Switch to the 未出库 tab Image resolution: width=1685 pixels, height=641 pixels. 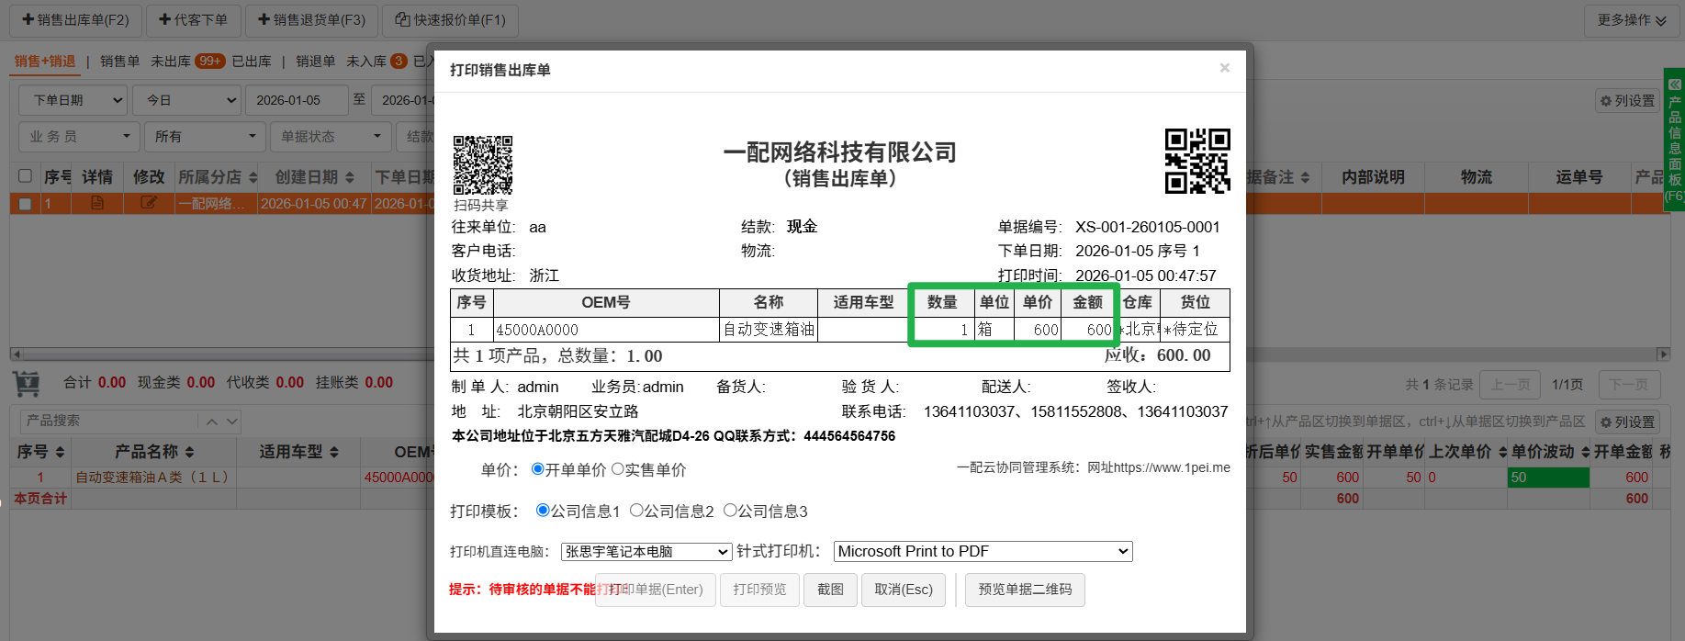point(171,62)
